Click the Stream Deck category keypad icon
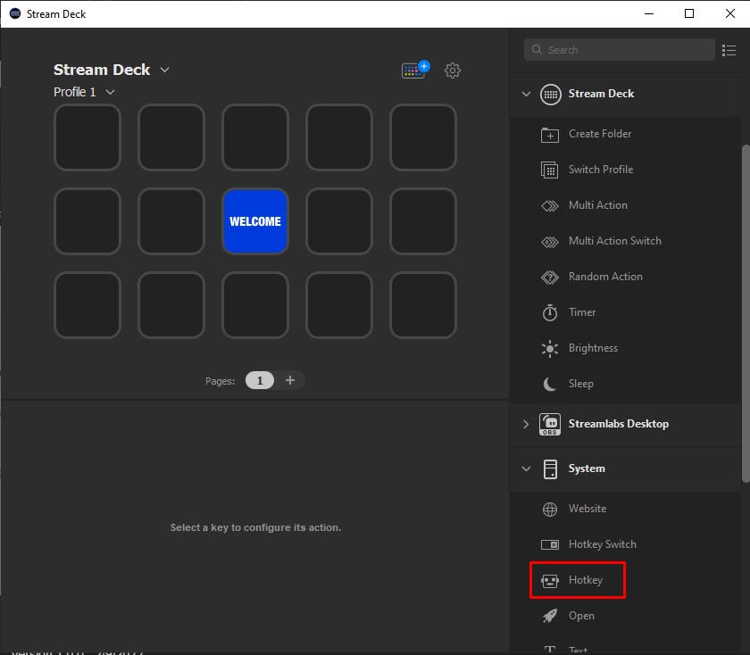 tap(551, 95)
